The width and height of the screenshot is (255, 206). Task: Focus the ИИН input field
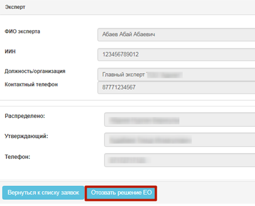click(x=176, y=54)
